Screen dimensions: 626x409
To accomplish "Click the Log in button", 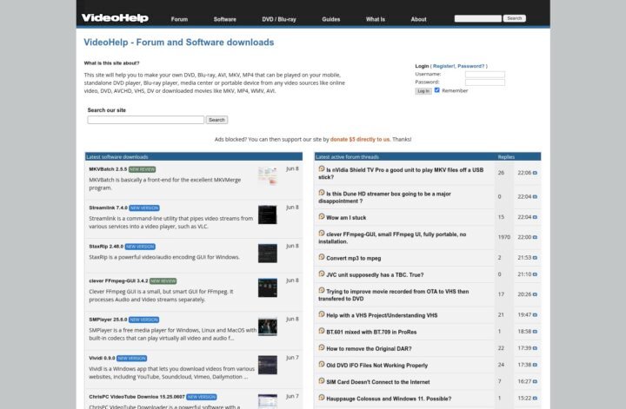I will click(423, 91).
